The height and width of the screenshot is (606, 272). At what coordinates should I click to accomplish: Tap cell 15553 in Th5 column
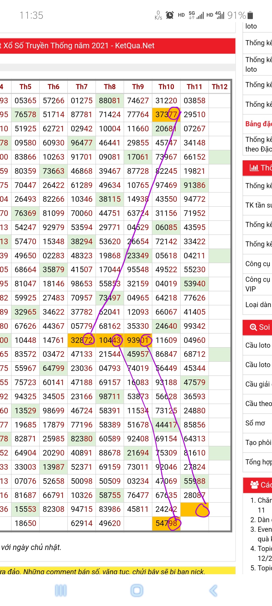pos(25,509)
